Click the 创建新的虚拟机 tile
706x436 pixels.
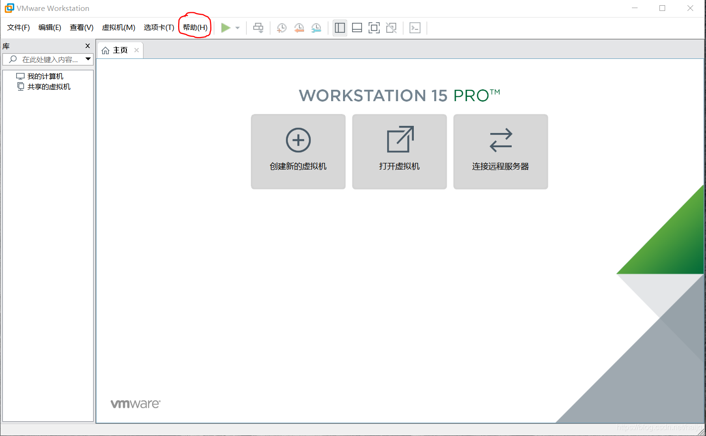[x=298, y=152]
